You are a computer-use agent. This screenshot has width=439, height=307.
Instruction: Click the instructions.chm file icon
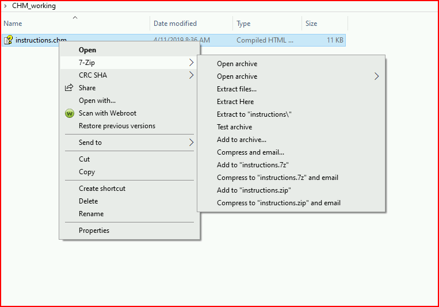9,40
